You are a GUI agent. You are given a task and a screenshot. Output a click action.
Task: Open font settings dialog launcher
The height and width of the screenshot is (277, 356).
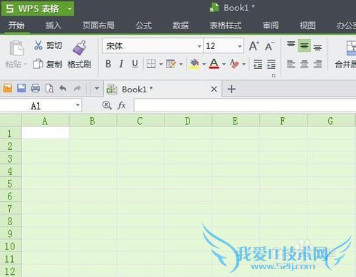tap(273, 76)
